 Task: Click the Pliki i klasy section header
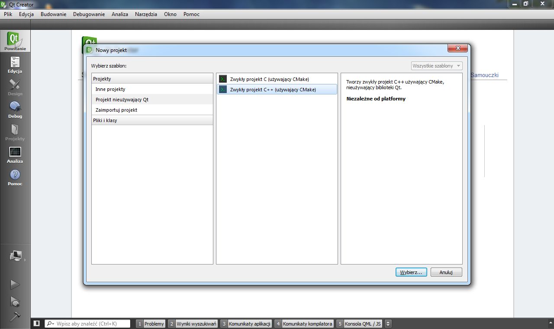152,120
